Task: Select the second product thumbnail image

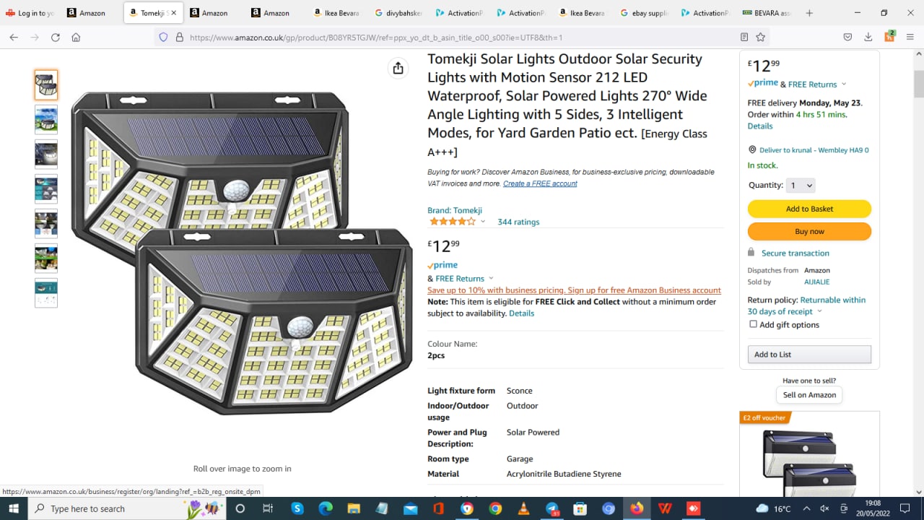Action: [x=46, y=120]
